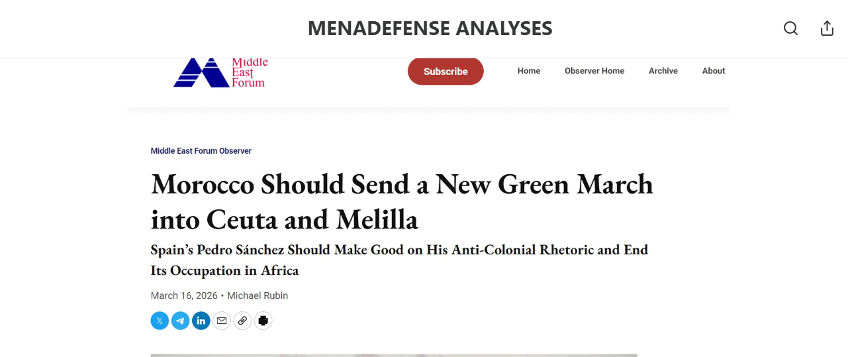Share the article on LinkedIn
This screenshot has width=848, height=357.
[201, 321]
